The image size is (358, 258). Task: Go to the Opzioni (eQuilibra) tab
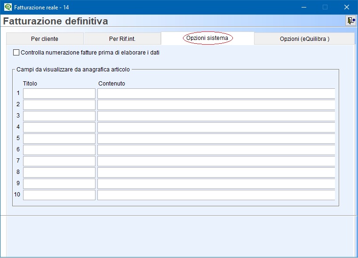(x=304, y=39)
